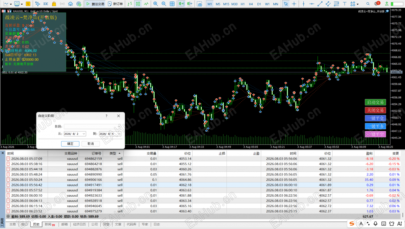Open the search magnifier icon
405x229 pixels.
[x=368, y=4]
